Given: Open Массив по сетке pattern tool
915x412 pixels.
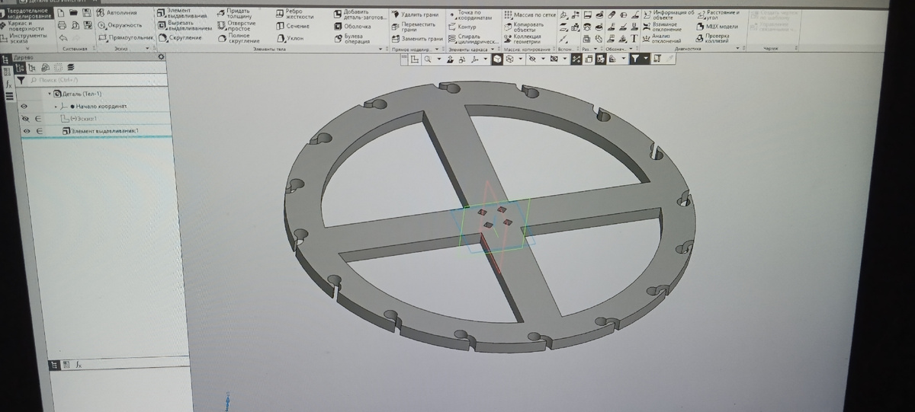Looking at the screenshot, I should [529, 15].
